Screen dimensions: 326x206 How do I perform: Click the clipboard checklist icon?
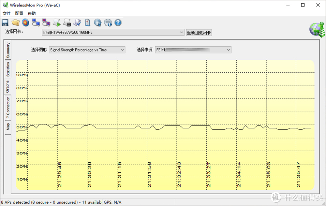pyautogui.click(x=87, y=22)
